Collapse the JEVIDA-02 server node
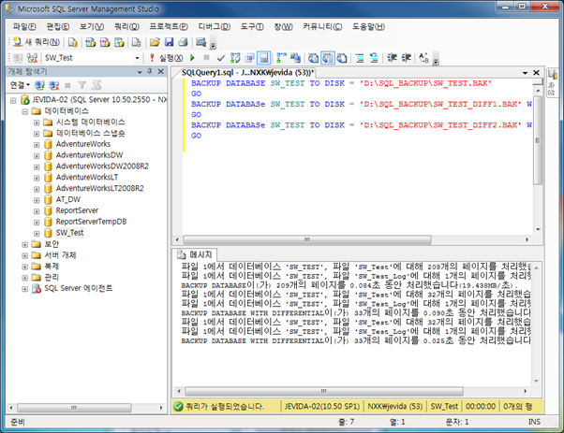Screen dimensions: 564x433 tap(13, 100)
